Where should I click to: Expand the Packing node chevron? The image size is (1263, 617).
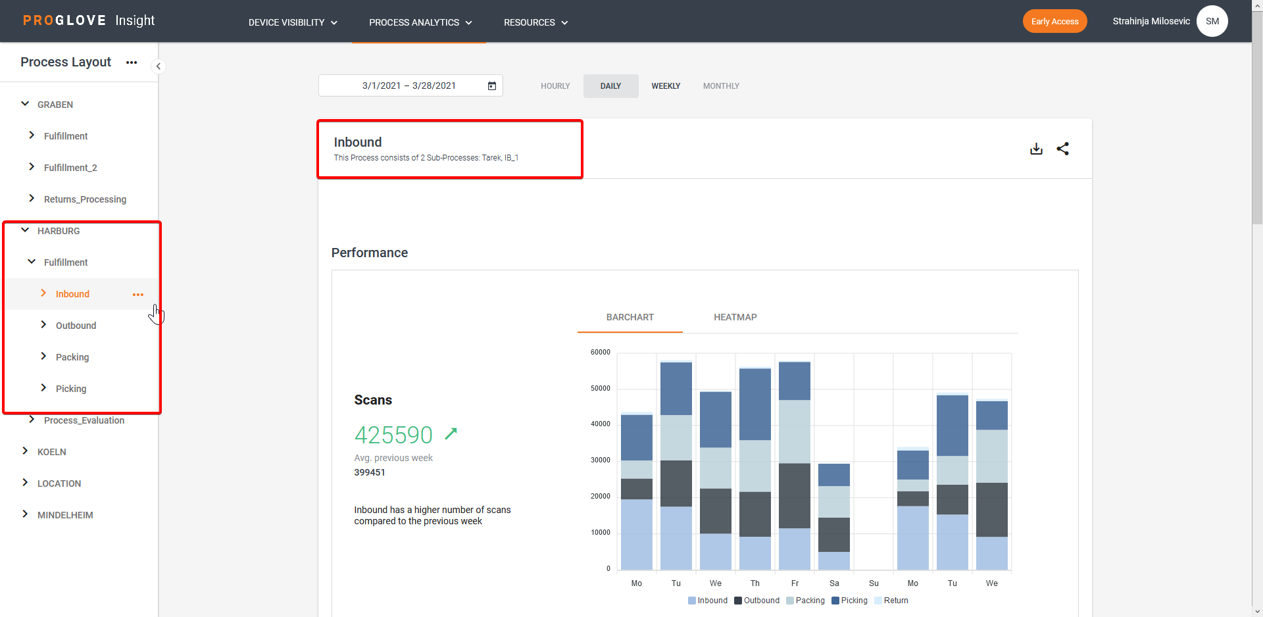(43, 357)
